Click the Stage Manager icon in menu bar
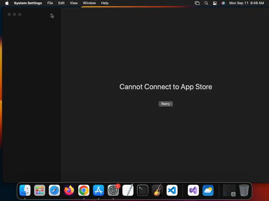The width and height of the screenshot is (269, 201). [x=197, y=3]
